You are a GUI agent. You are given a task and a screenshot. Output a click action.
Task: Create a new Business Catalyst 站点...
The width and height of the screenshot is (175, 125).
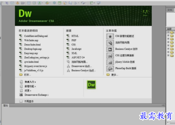[84, 71]
